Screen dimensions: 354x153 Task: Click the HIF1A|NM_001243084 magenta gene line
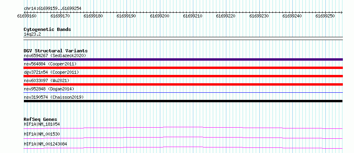[x=183, y=147]
